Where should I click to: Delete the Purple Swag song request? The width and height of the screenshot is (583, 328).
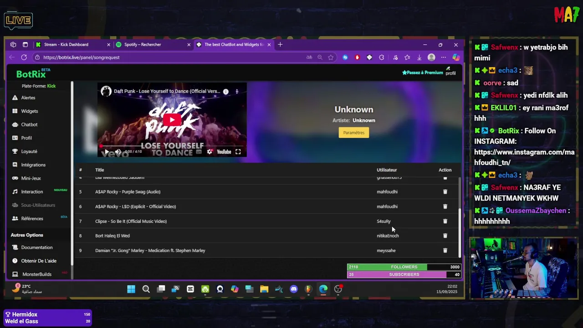[445, 192]
